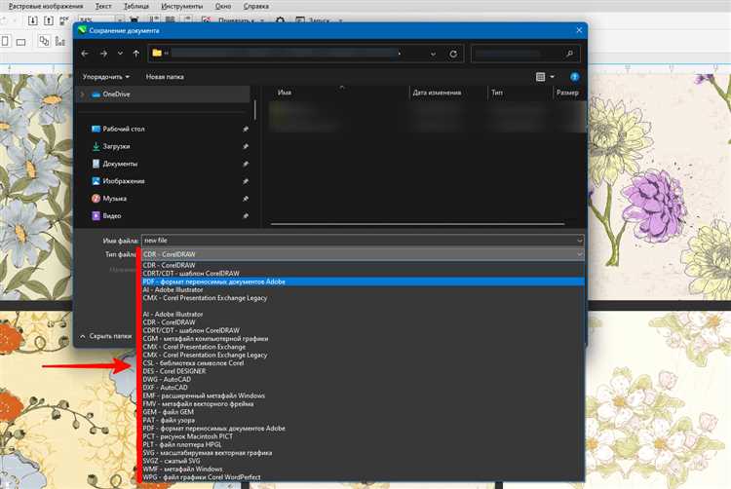Click the Export icon in CorelDRAW toolbar
The image size is (731, 489).
(49, 20)
